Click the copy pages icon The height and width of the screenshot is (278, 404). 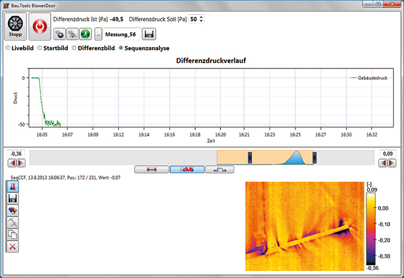tap(12, 235)
